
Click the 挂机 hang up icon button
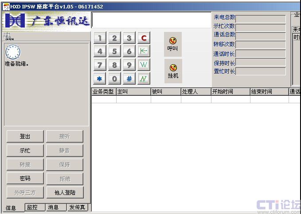point(173,71)
